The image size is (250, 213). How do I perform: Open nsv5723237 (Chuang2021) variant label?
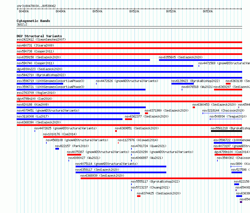[x=150, y=187]
